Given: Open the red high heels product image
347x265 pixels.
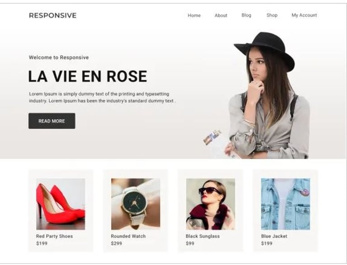Looking at the screenshot, I should 61,204.
